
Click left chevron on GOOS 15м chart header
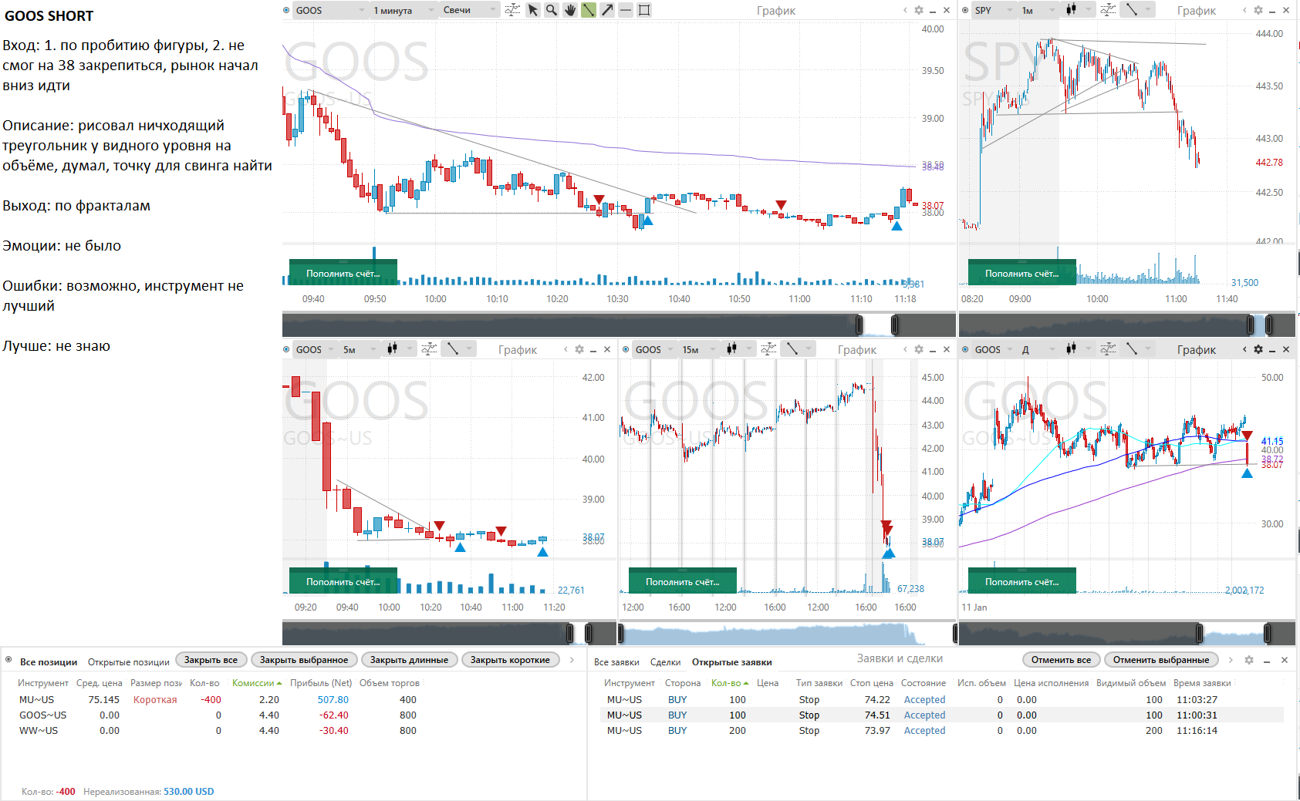click(905, 349)
